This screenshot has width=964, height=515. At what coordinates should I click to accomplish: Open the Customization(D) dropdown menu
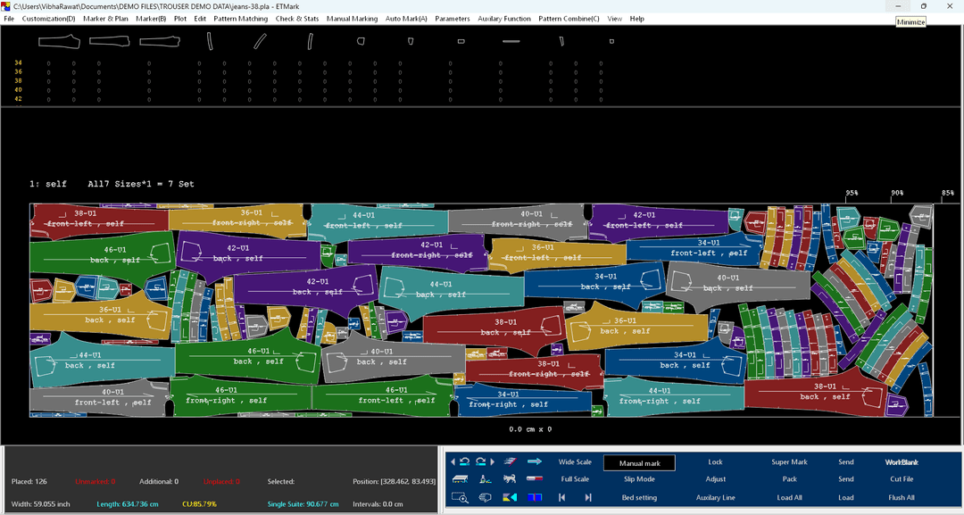click(x=48, y=19)
